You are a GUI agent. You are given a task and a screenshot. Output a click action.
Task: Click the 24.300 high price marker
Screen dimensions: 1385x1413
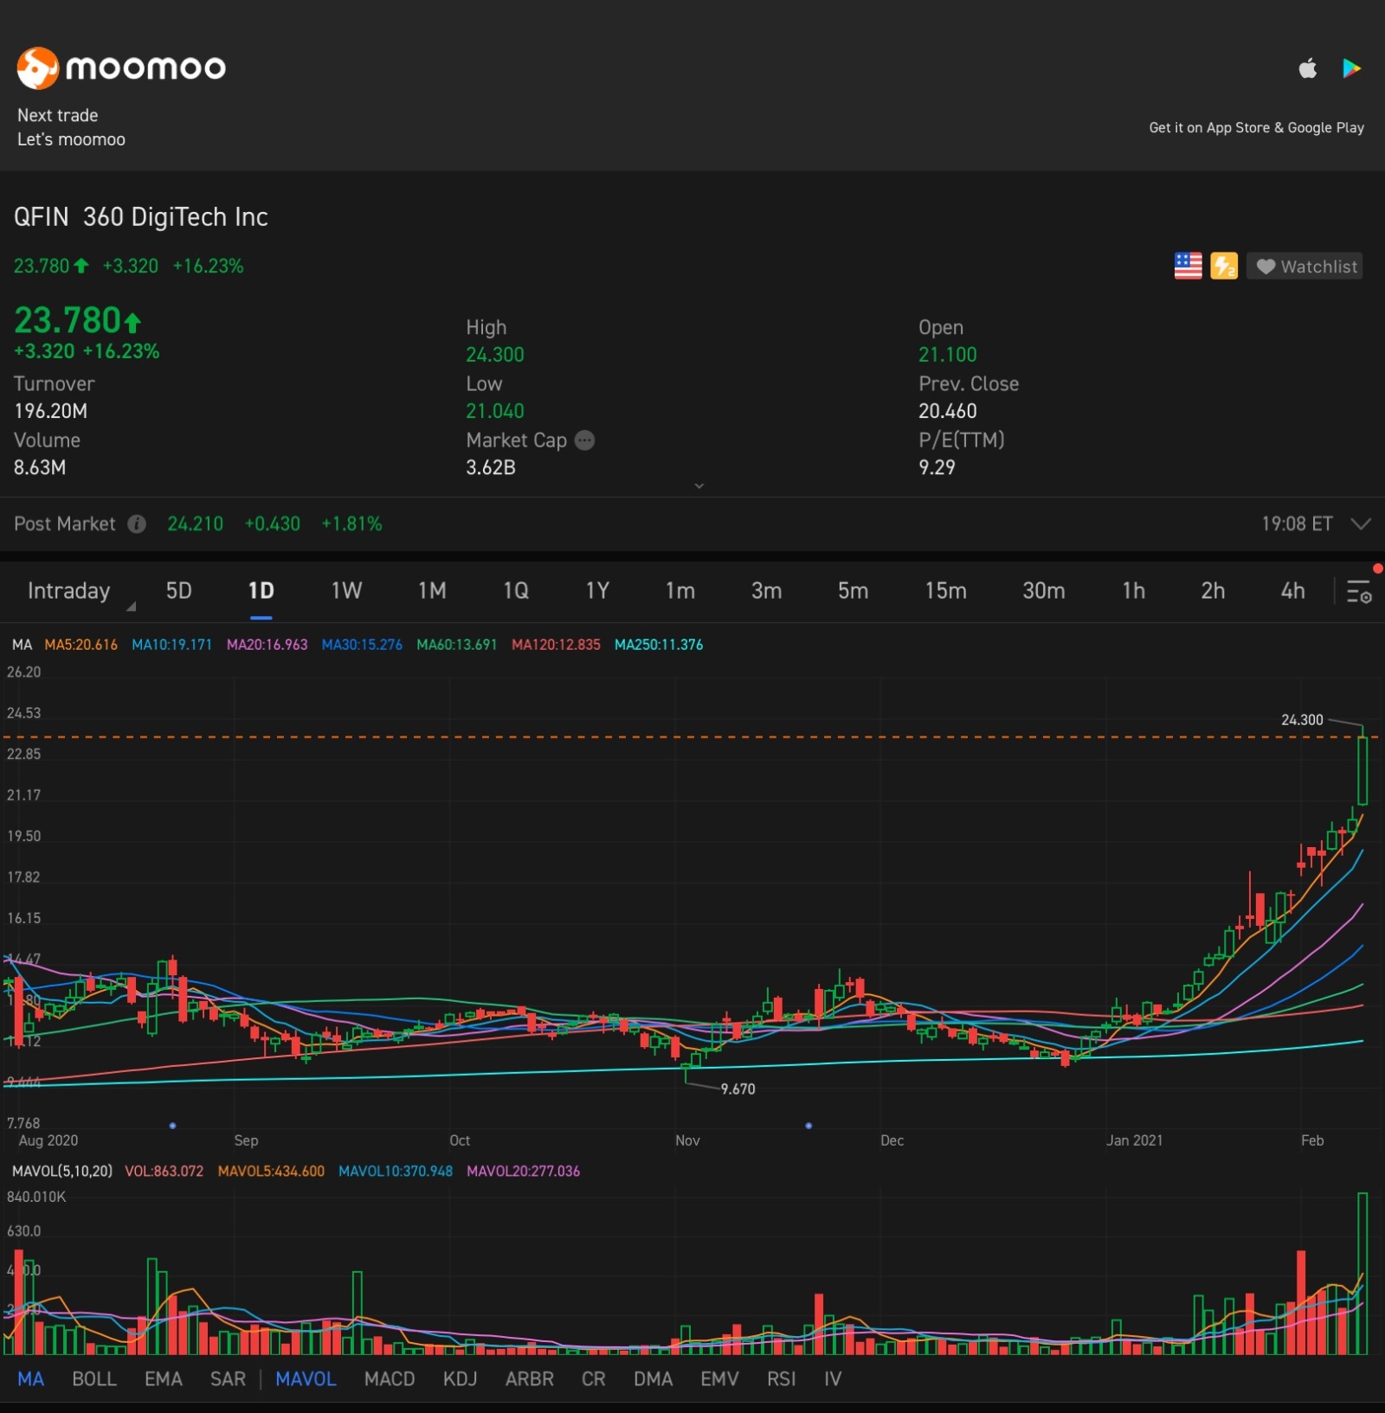tap(1302, 720)
